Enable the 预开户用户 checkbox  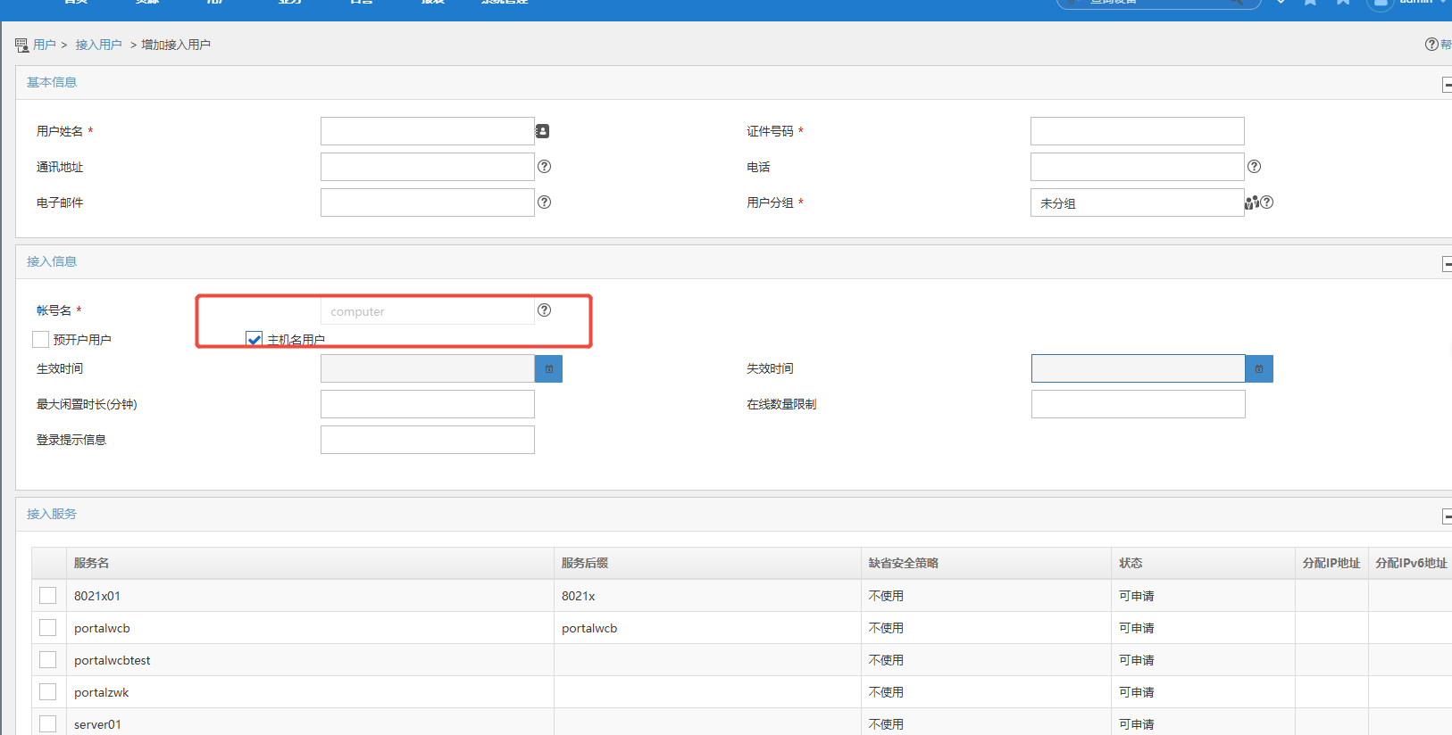tap(41, 340)
